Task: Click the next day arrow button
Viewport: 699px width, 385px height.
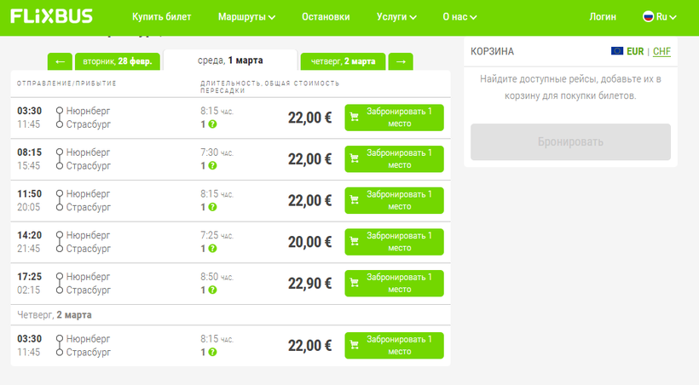Action: pyautogui.click(x=401, y=61)
